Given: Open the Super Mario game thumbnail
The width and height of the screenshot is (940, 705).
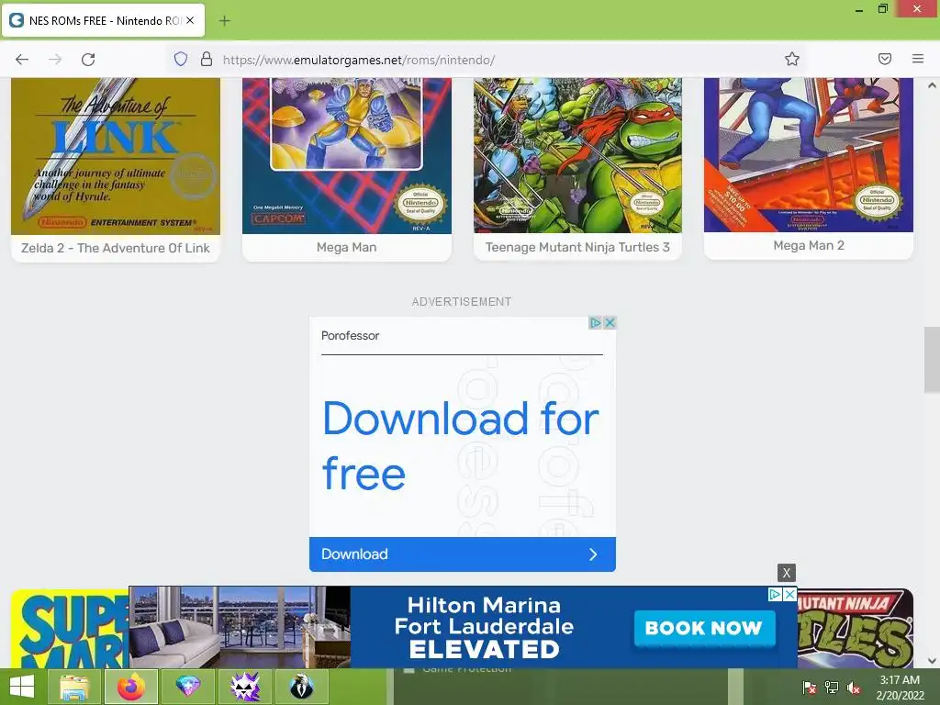Looking at the screenshot, I should click(x=70, y=629).
